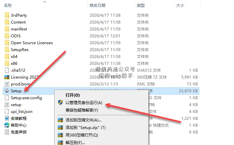Screen dimensions: 234x145
Task: Click the 安装教程 document icon
Action: coord(7,118)
